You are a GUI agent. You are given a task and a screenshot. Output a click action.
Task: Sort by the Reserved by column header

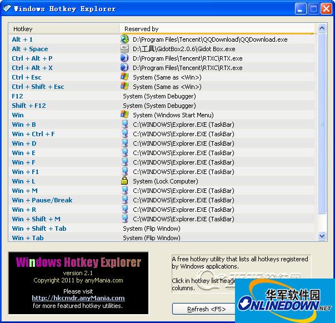(217, 29)
